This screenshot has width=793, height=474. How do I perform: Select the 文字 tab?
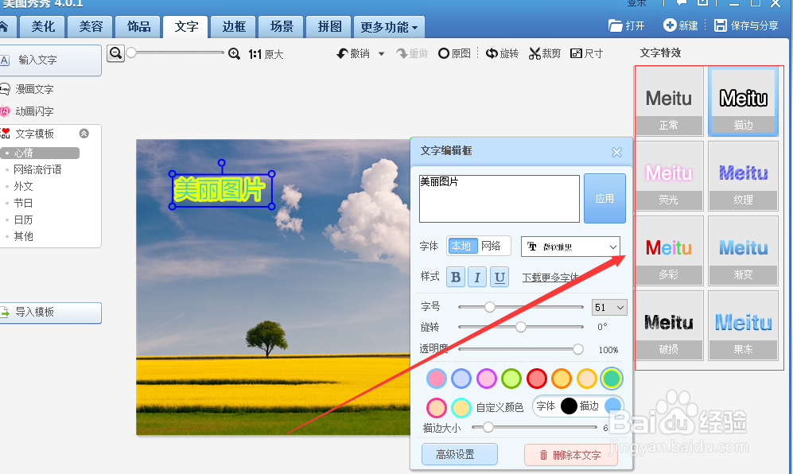[x=186, y=27]
